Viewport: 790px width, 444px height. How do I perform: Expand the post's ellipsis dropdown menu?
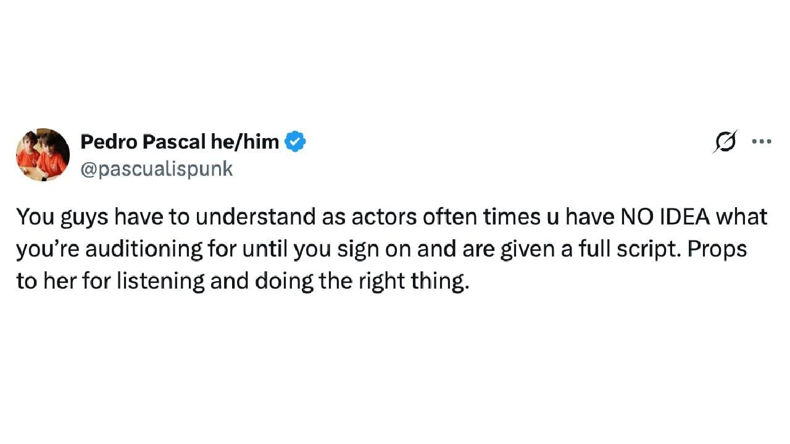click(761, 142)
